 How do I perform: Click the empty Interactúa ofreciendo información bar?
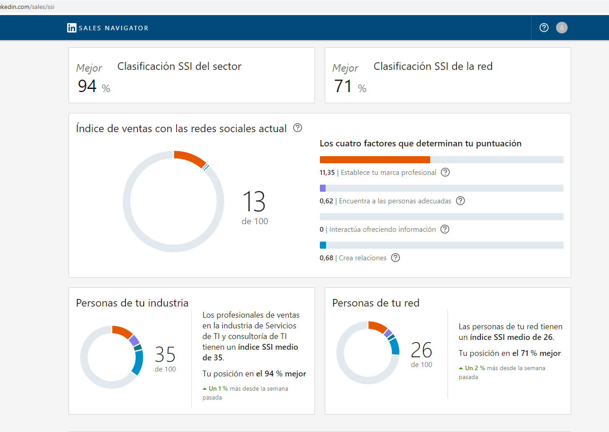point(441,217)
